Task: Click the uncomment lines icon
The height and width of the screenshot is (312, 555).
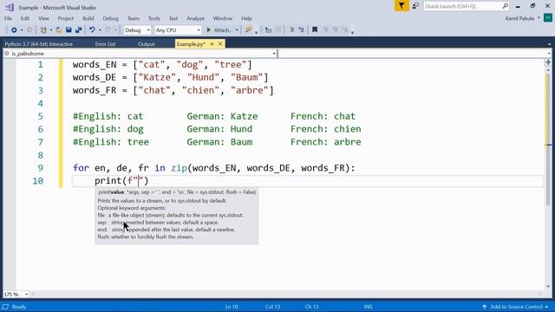Action: click(301, 30)
